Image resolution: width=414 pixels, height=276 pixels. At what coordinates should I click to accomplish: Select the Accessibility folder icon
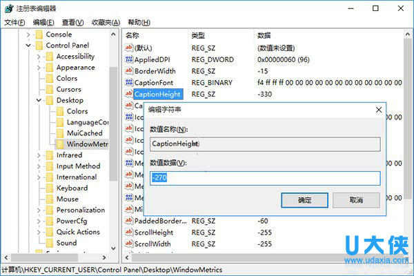click(49, 57)
